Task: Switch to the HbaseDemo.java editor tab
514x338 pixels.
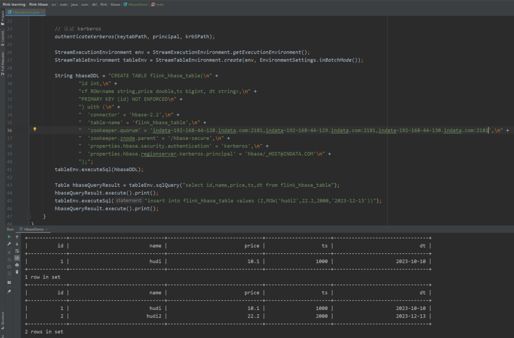Action: pyautogui.click(x=26, y=12)
